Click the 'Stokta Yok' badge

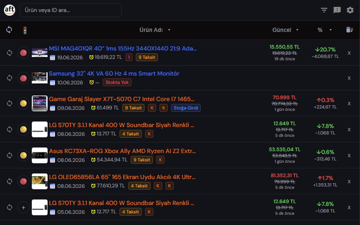coord(117,82)
